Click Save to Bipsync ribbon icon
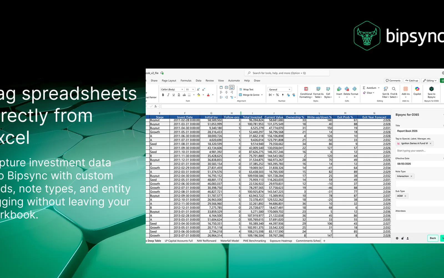 (432, 89)
